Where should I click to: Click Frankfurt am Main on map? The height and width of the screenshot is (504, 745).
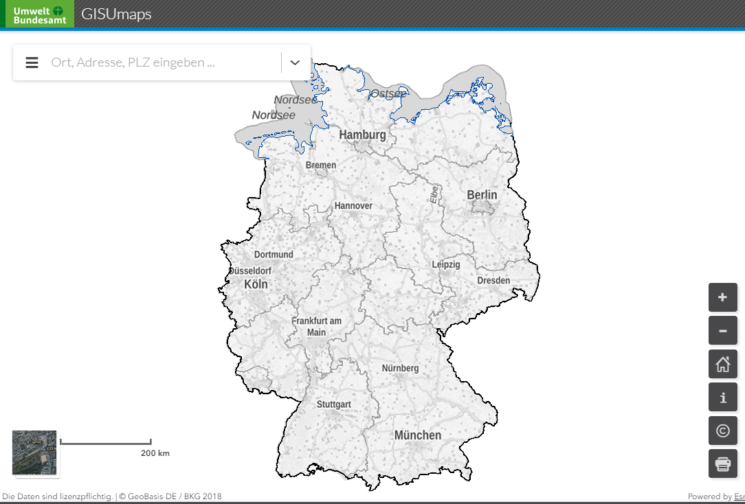point(316,327)
